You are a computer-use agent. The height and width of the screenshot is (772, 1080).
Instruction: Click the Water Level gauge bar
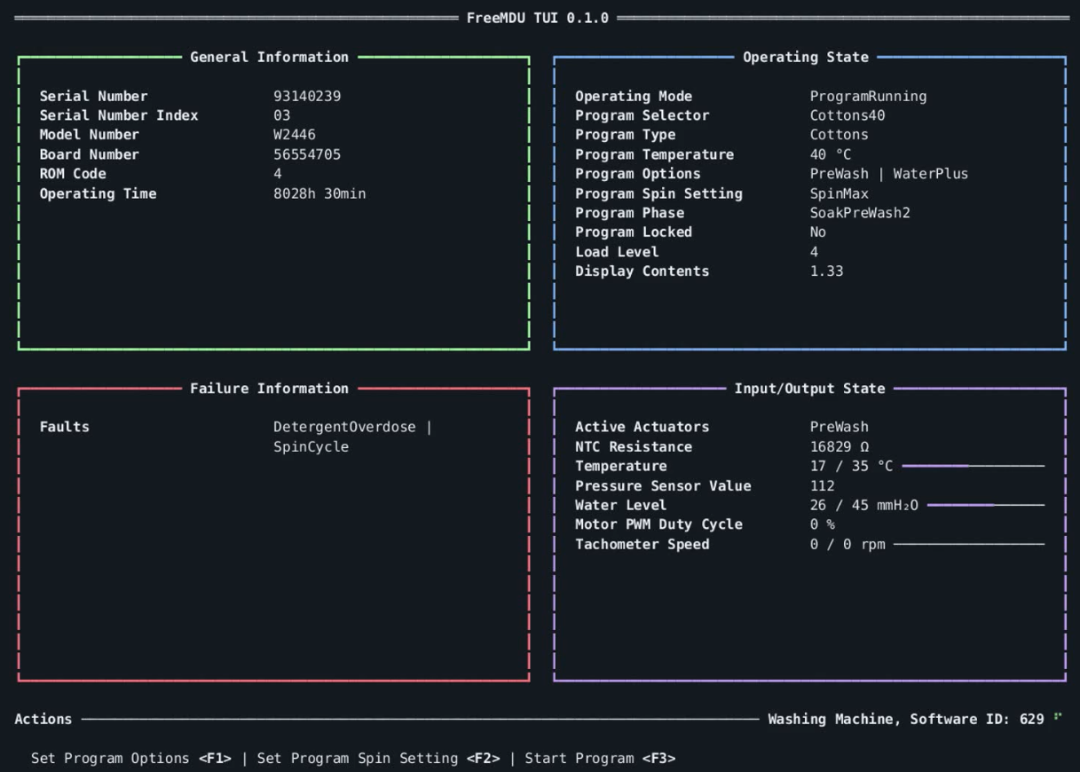click(x=986, y=505)
